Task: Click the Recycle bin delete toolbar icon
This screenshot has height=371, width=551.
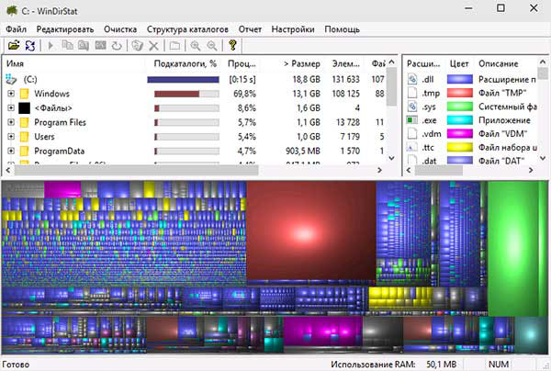Action: pos(136,45)
